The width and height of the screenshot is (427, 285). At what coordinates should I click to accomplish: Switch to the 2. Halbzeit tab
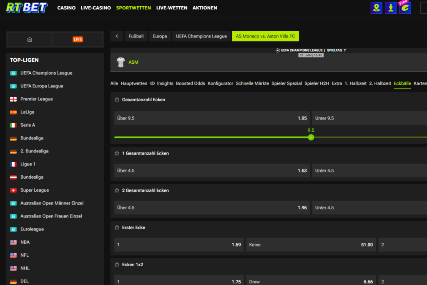(380, 83)
